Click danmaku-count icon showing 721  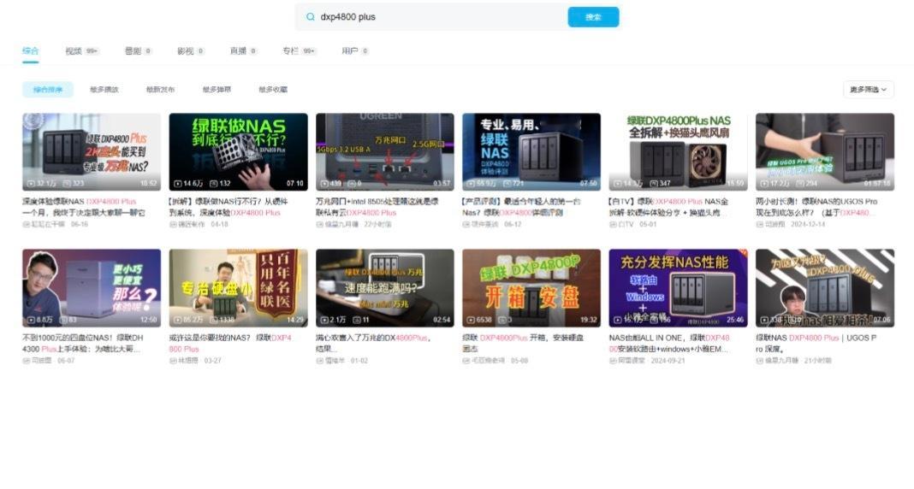click(507, 183)
